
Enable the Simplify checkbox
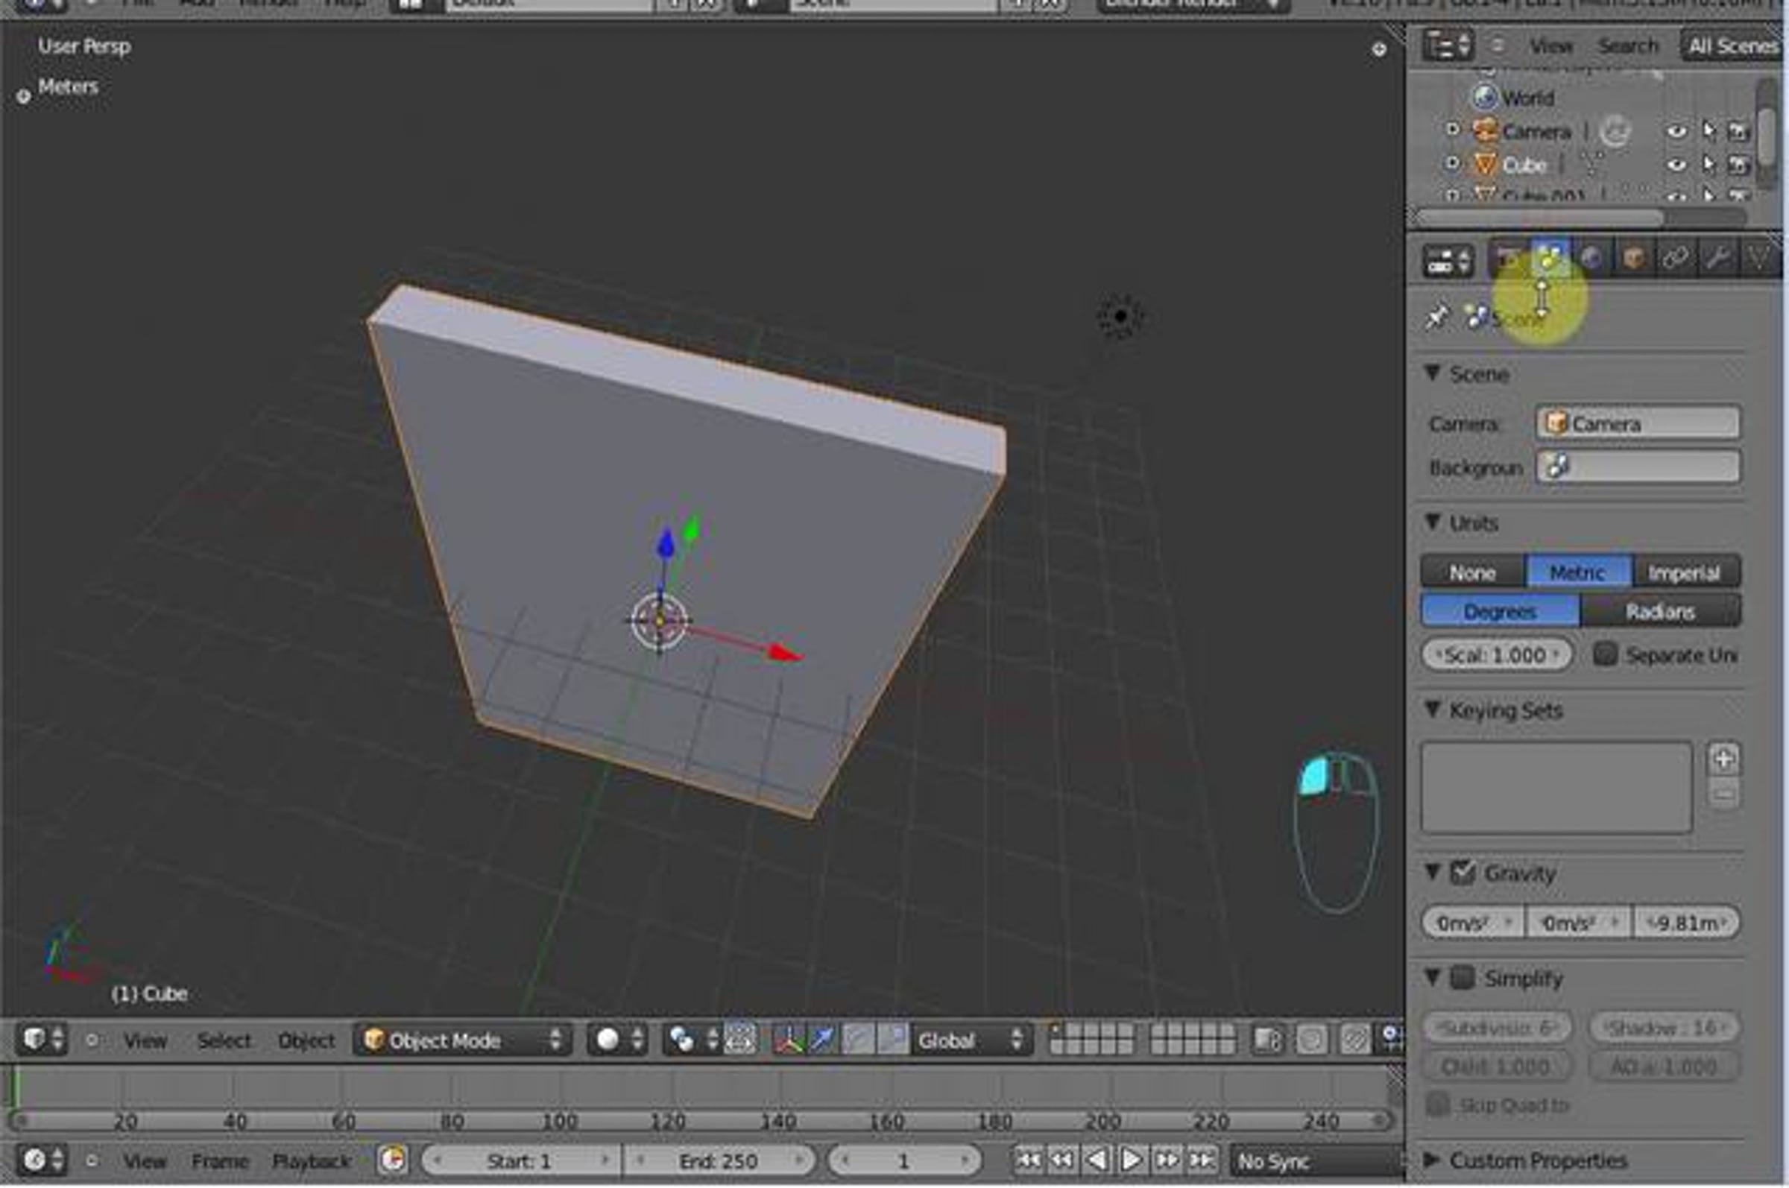pos(1463,978)
